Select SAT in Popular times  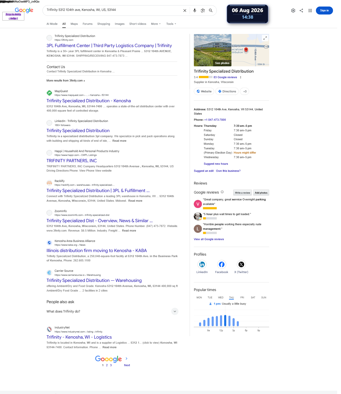(253, 298)
